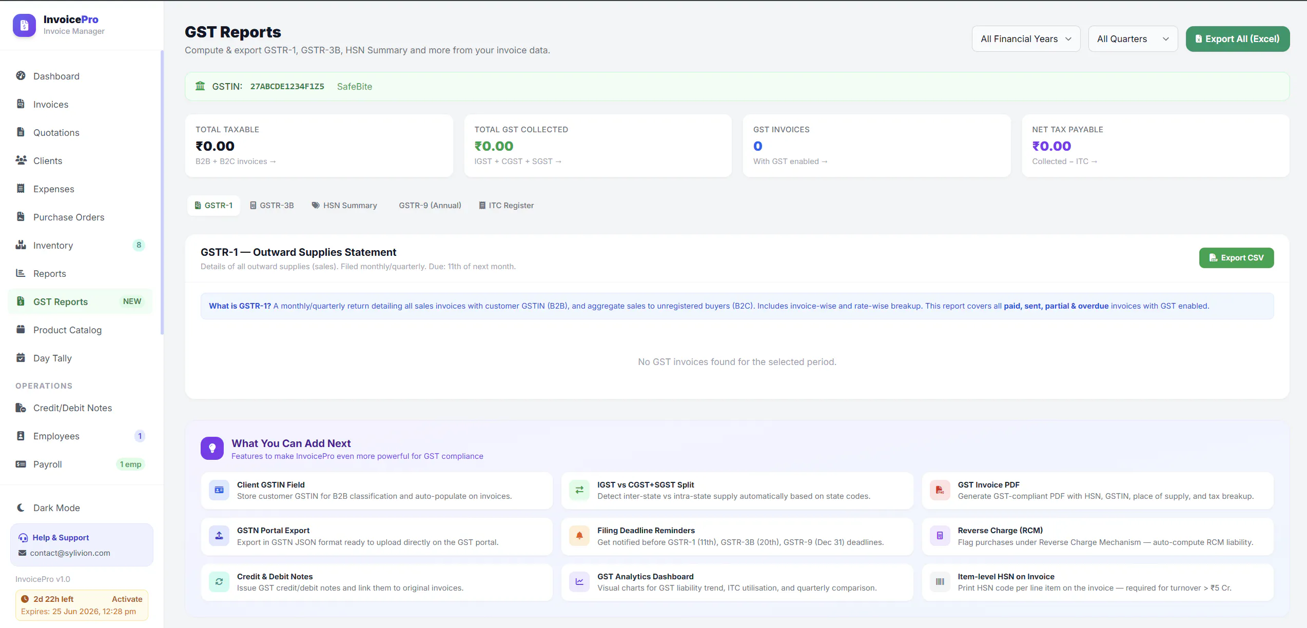Click the SafeBite business name
The height and width of the screenshot is (628, 1307).
pos(355,87)
